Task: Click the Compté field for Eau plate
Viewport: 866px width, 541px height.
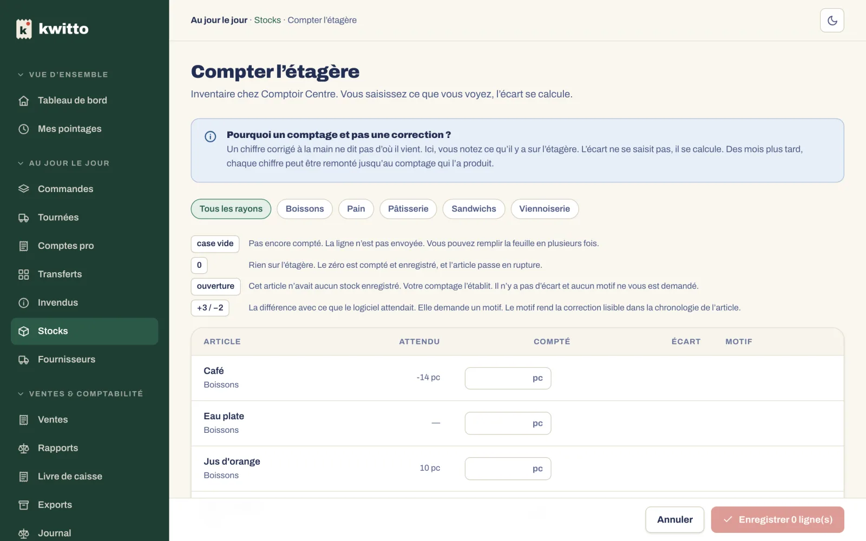Action: point(508,424)
